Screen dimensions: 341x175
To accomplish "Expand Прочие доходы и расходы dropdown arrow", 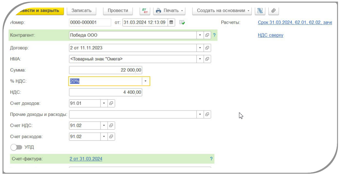I will click(x=200, y=114).
